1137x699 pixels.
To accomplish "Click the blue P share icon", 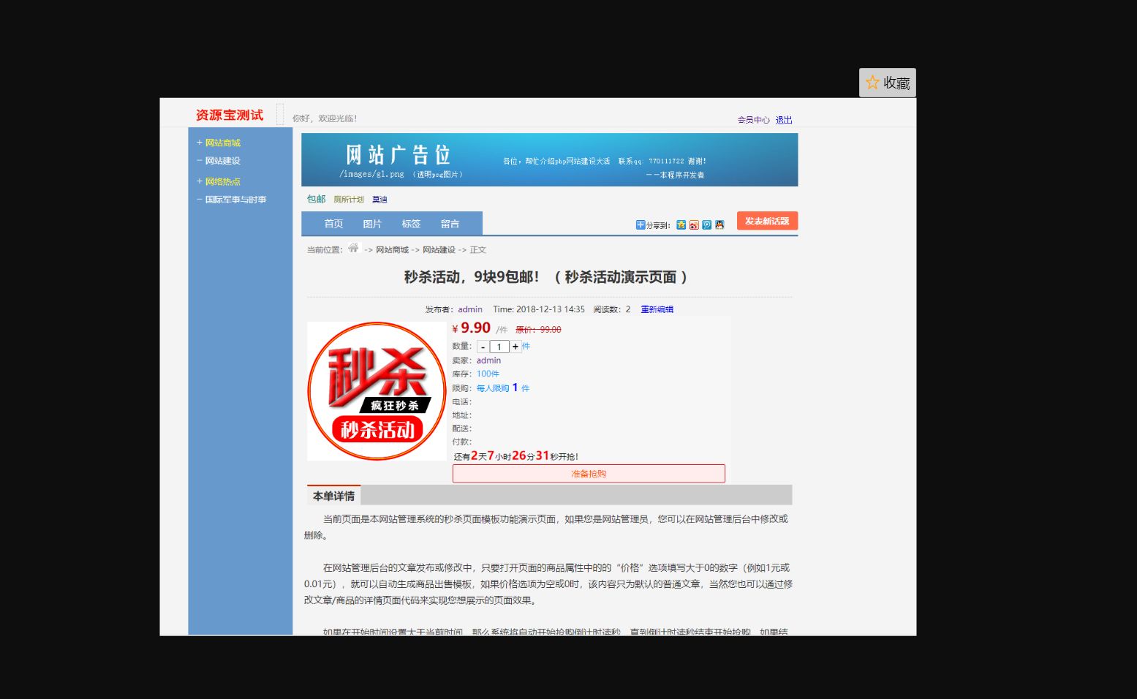I will coord(706,224).
